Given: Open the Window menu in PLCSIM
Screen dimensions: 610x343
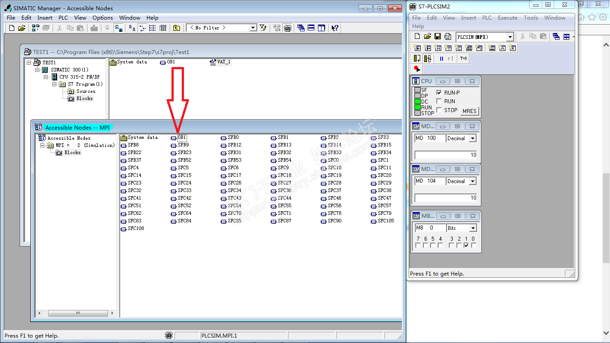Looking at the screenshot, I should coord(555,18).
